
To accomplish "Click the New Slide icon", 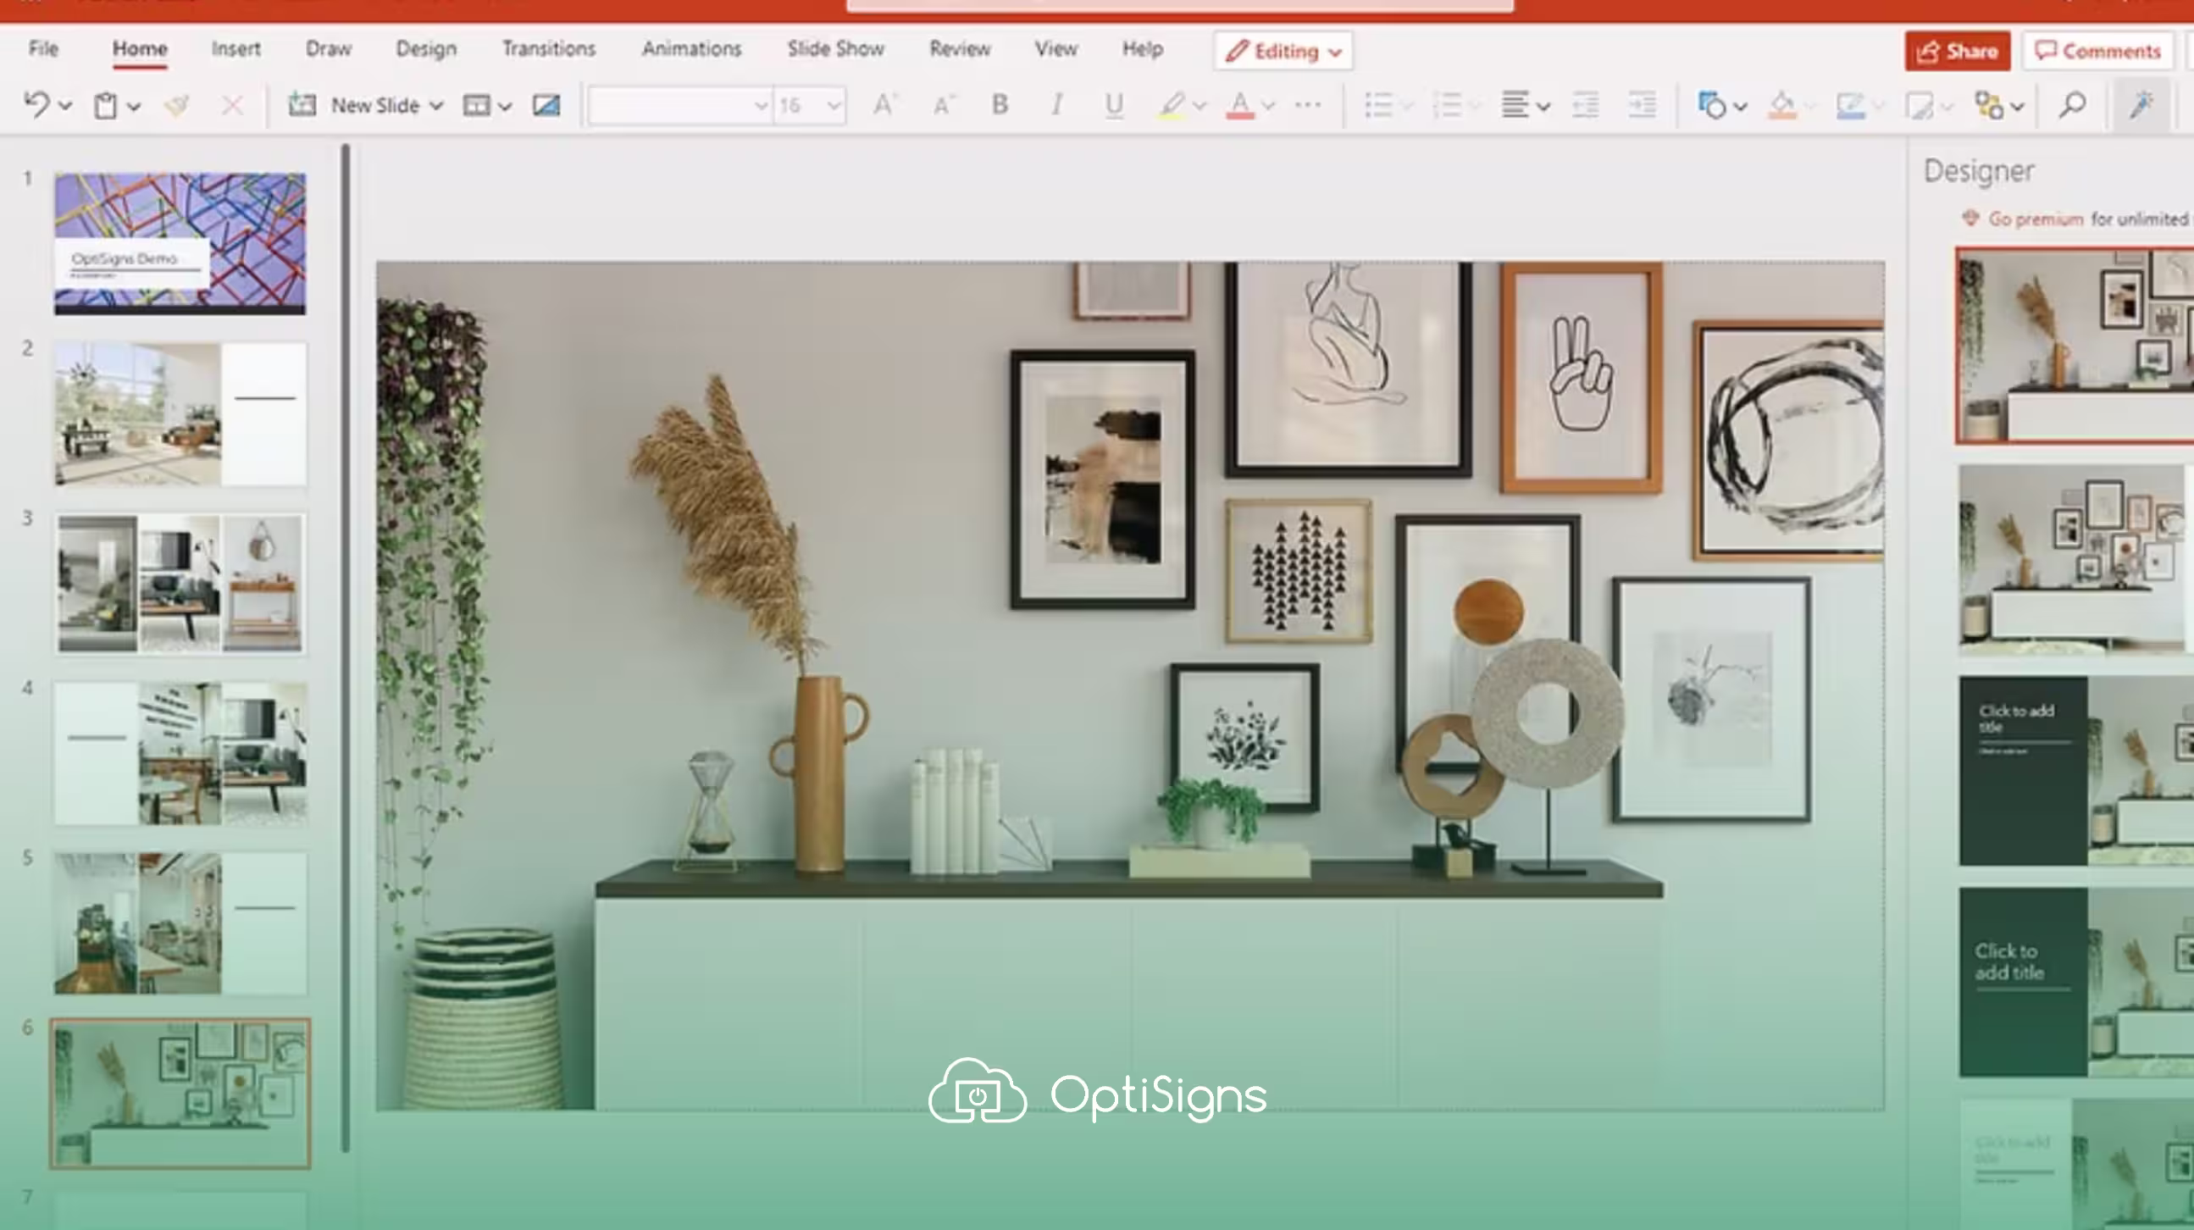I will [302, 105].
